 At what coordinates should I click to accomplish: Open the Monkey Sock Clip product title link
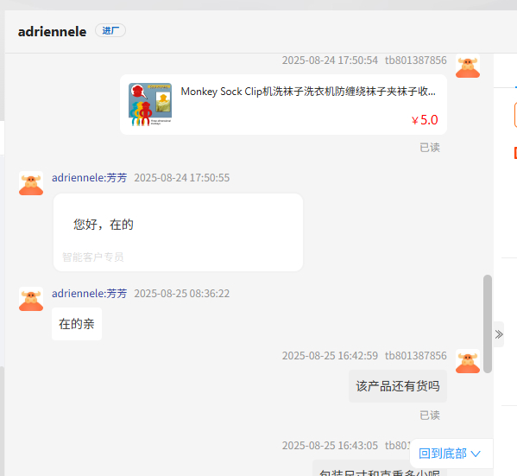pyautogui.click(x=308, y=92)
